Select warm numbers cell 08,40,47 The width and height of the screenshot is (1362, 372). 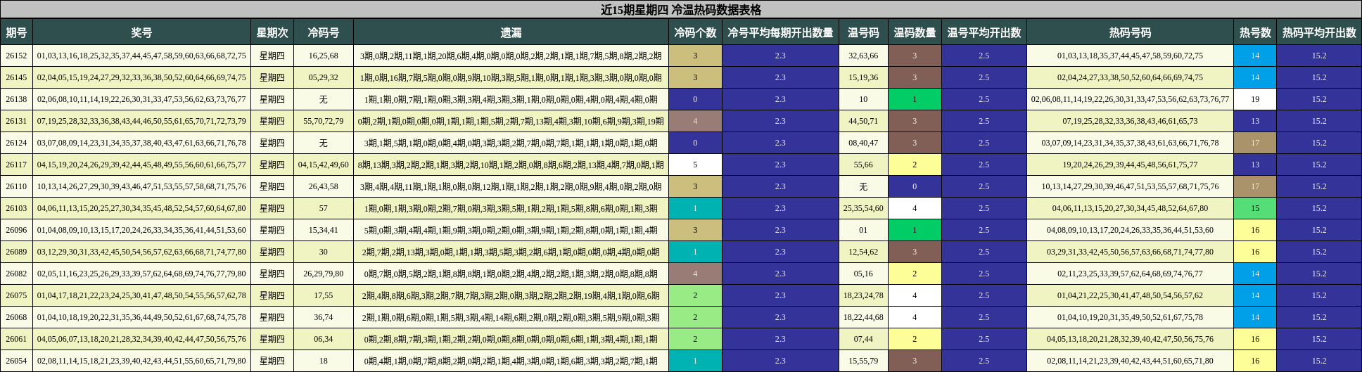(x=863, y=143)
